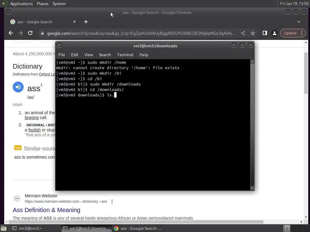Image resolution: width=310 pixels, height=232 pixels.
Task: Click the terminal window menu button
Action: [59, 46]
